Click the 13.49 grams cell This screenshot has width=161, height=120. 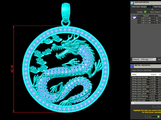point(154,87)
